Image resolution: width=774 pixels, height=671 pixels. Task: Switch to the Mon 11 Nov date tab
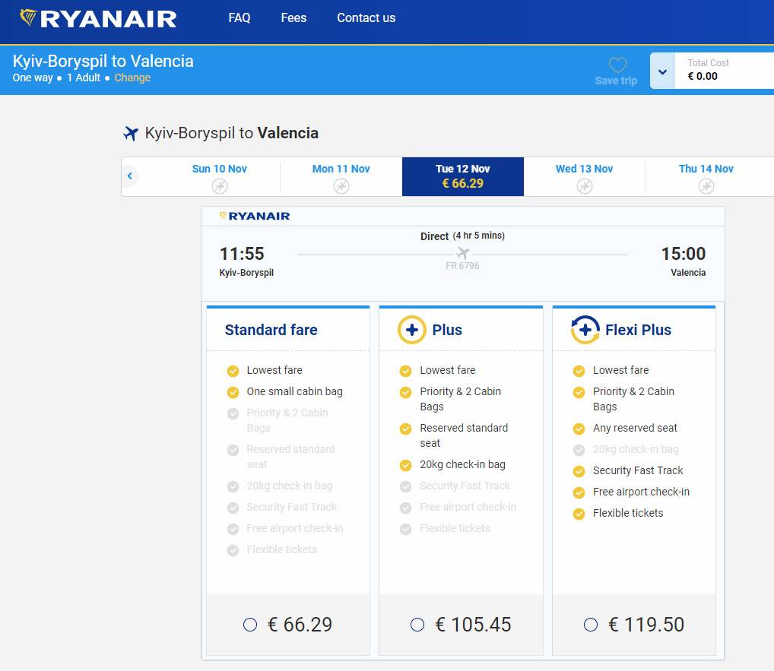pos(341,176)
